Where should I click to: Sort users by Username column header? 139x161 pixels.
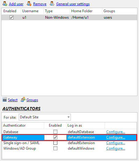(x=32, y=11)
